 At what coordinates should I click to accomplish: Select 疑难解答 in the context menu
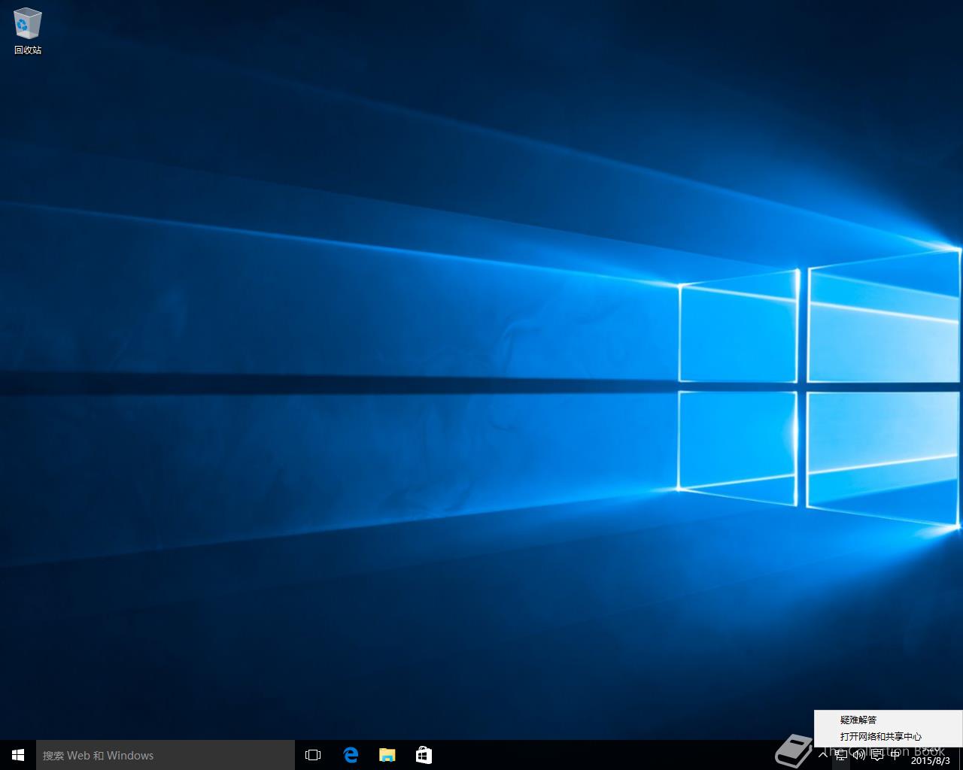[x=888, y=720]
